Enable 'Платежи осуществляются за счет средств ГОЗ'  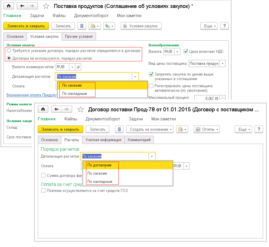[43, 191]
